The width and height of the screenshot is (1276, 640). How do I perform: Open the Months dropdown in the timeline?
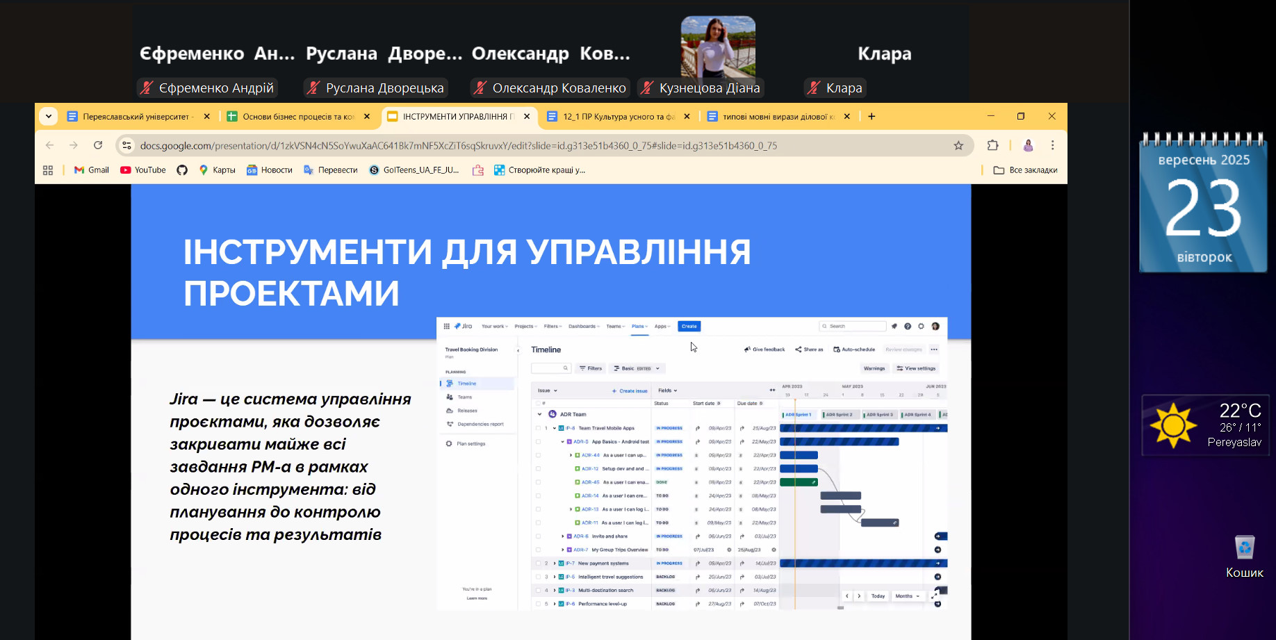(x=907, y=596)
